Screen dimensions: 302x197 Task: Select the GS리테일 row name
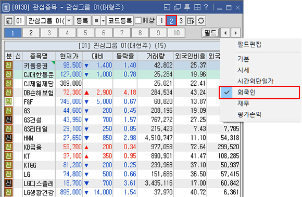(x=35, y=129)
